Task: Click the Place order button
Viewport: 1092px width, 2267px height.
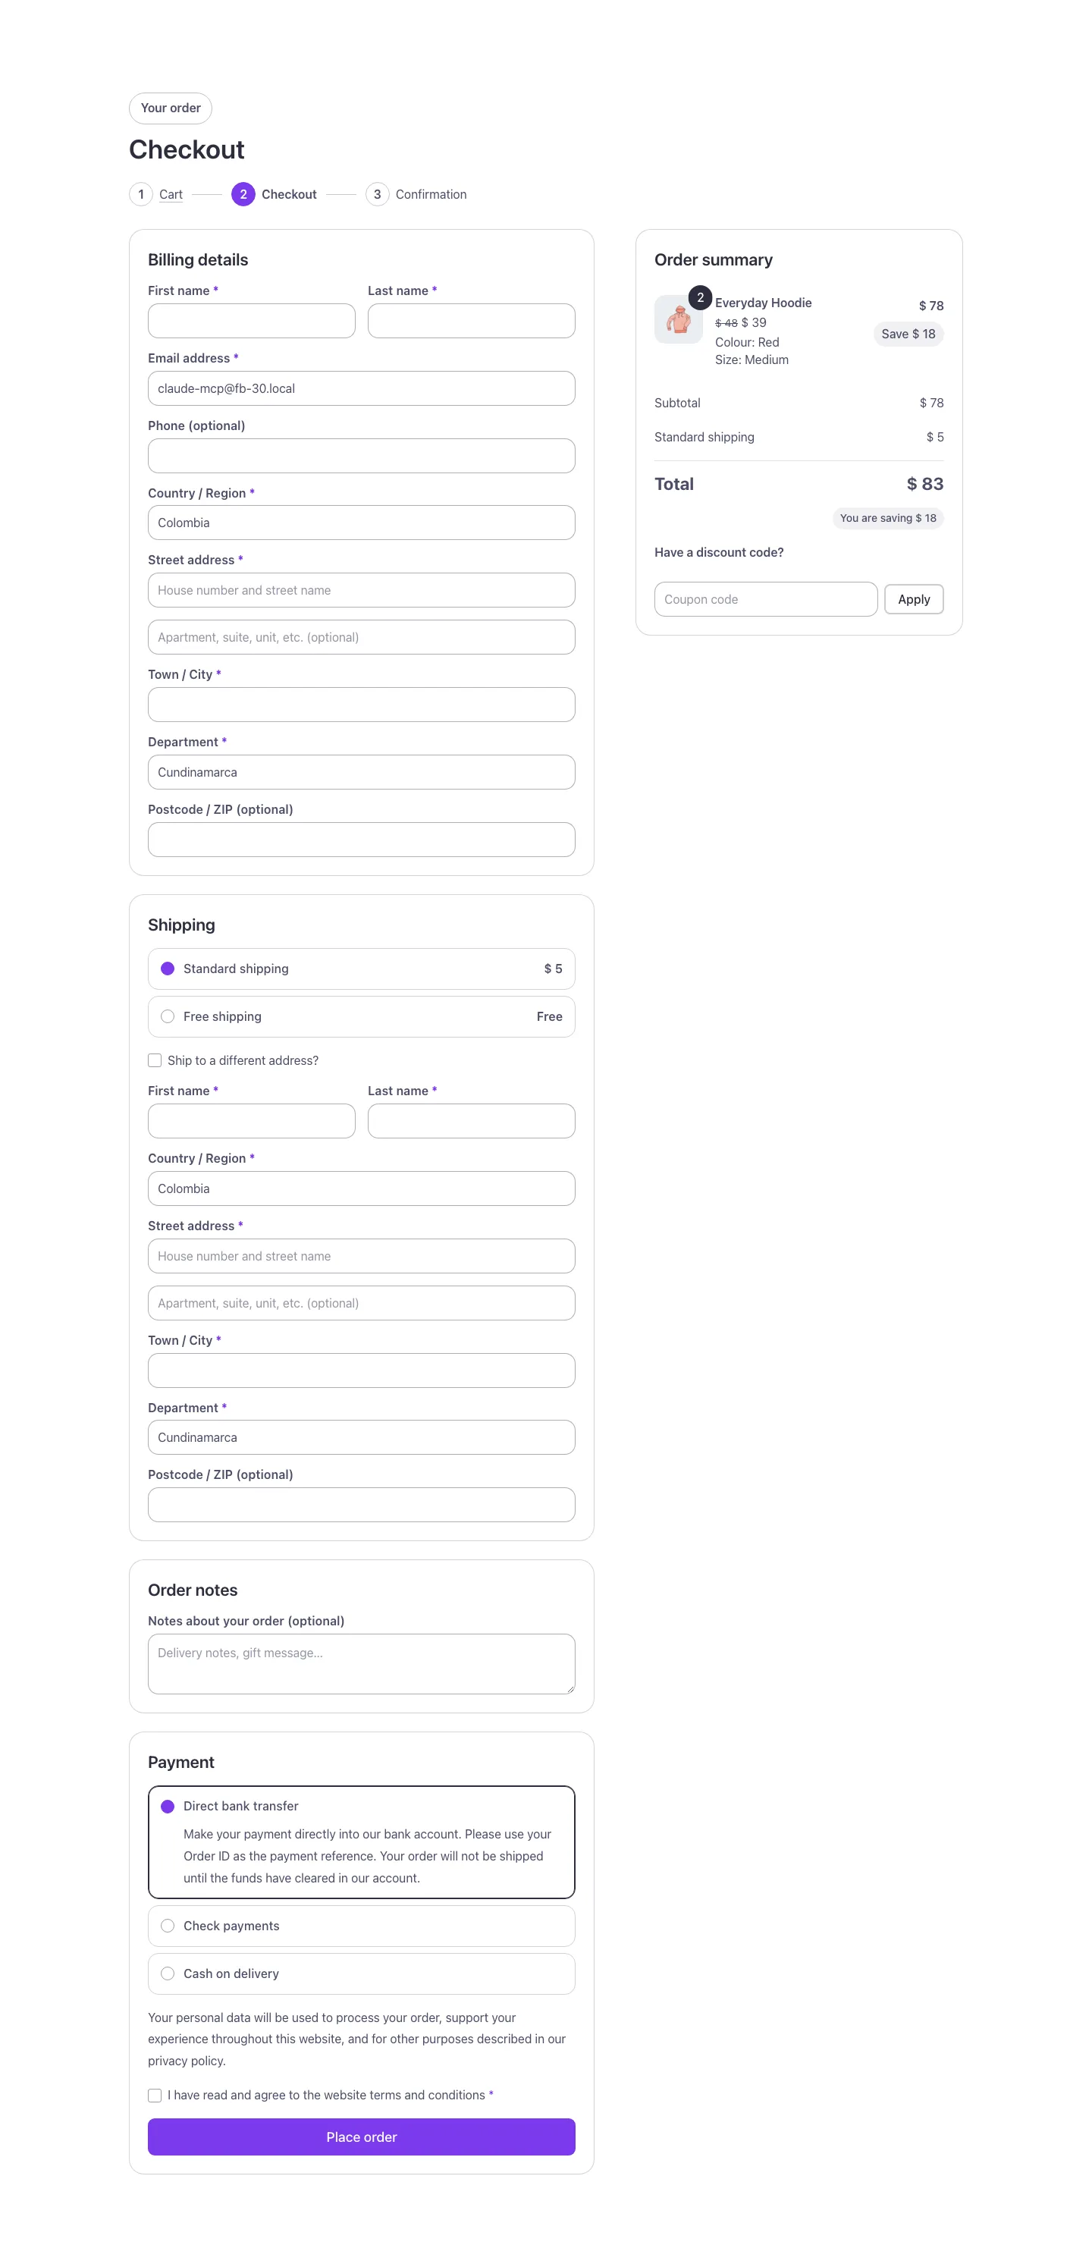Action: coord(362,2137)
